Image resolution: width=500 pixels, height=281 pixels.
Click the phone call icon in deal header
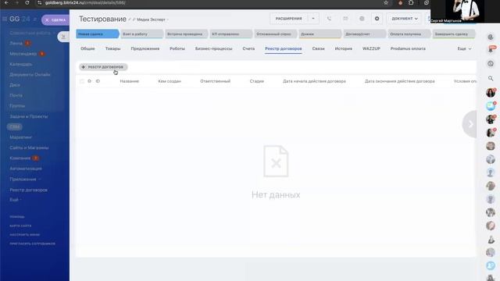point(329,19)
